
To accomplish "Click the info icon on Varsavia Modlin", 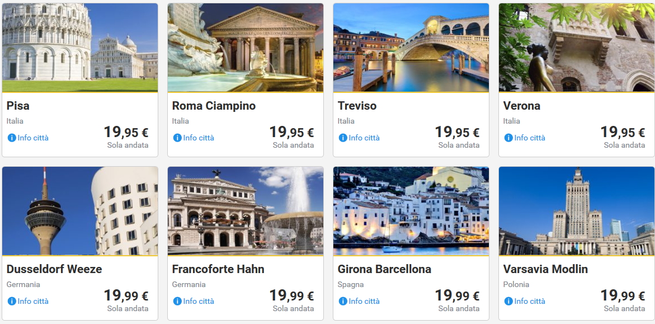I will pos(508,301).
